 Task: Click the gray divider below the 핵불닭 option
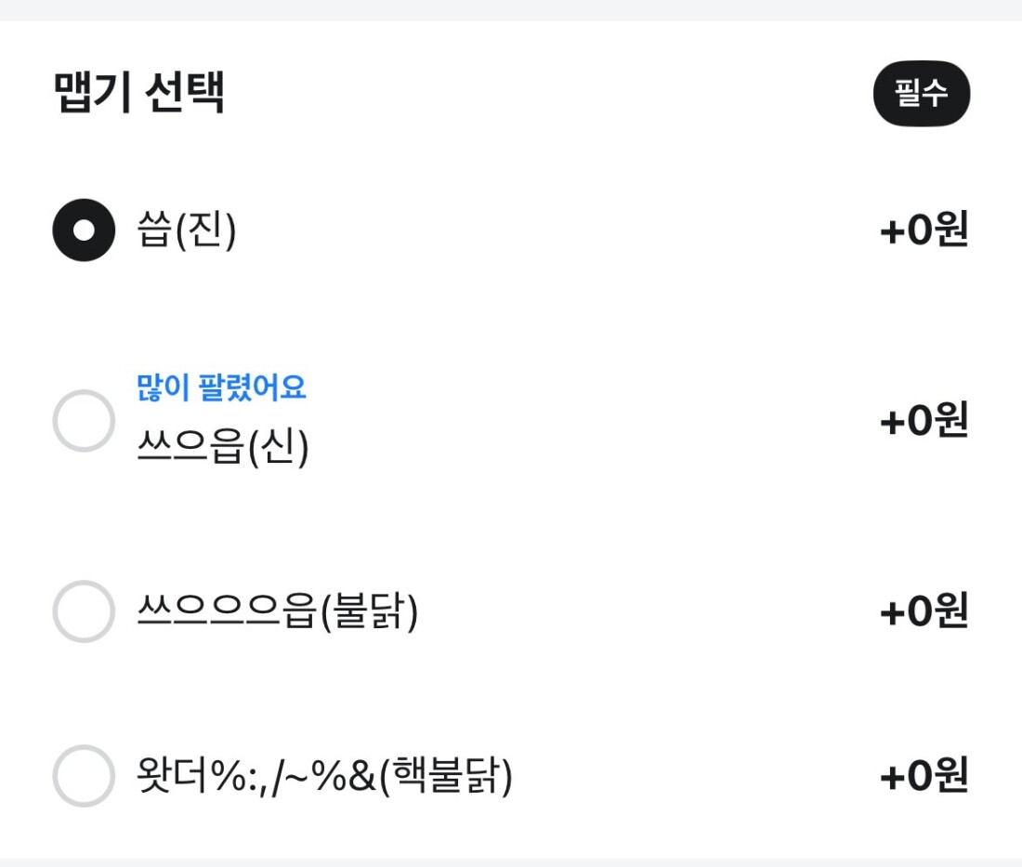[511, 861]
